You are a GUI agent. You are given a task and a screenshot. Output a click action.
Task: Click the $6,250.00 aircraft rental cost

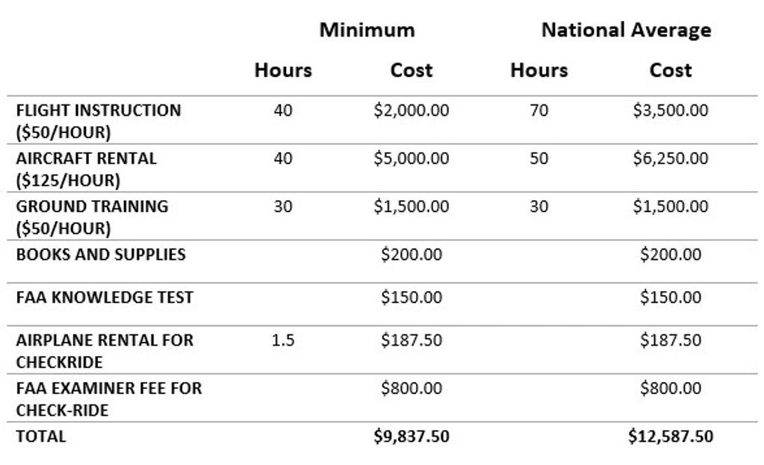[x=670, y=159]
